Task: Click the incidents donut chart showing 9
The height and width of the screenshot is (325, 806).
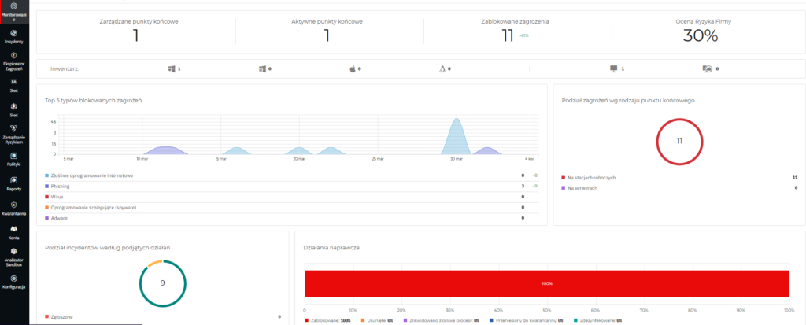Action: click(x=162, y=282)
